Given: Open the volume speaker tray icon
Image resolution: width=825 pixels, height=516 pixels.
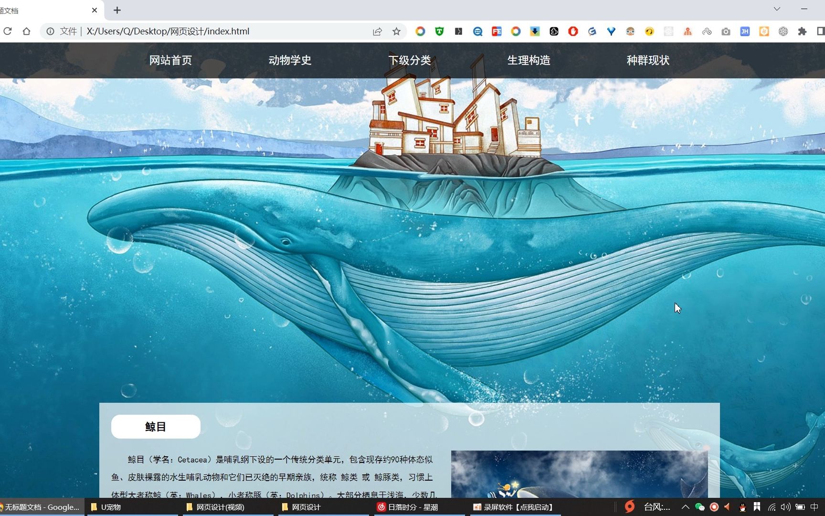Looking at the screenshot, I should pyautogui.click(x=785, y=507).
